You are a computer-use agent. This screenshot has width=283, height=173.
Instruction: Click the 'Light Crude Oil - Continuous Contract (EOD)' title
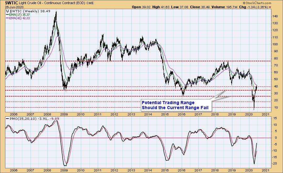pos(52,3)
